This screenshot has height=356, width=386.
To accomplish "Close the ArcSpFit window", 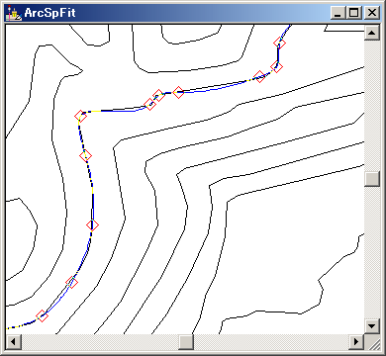I will 372,13.
